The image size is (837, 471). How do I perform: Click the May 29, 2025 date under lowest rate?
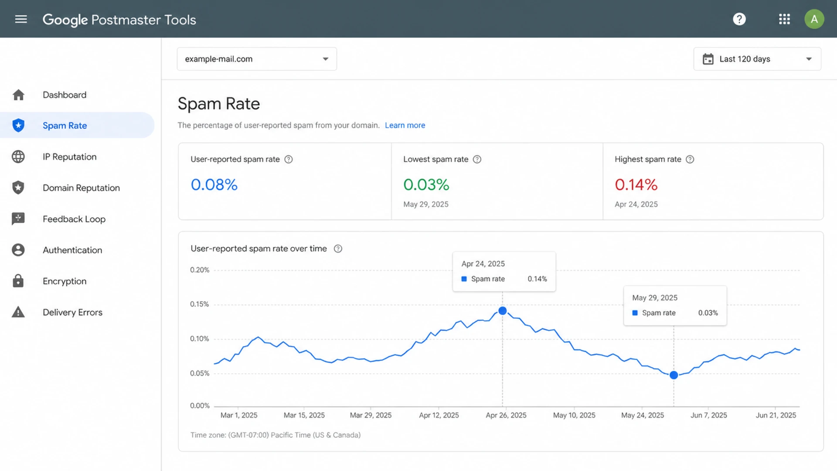point(426,204)
